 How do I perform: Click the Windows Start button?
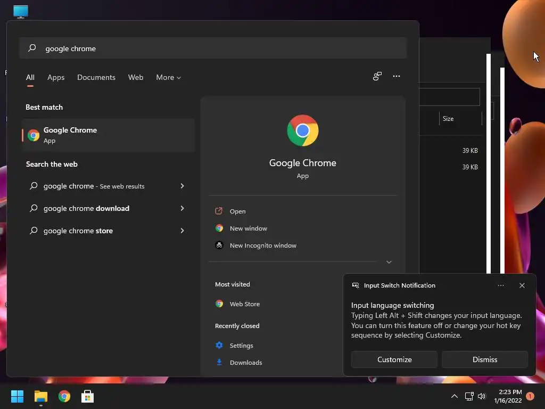pyautogui.click(x=17, y=396)
